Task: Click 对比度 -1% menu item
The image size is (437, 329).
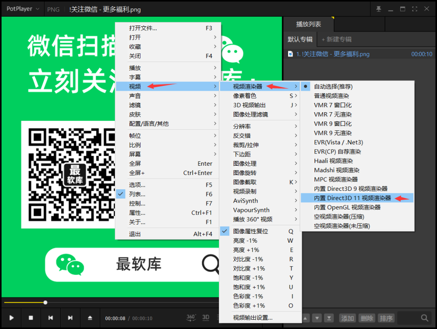Action: tap(260, 259)
